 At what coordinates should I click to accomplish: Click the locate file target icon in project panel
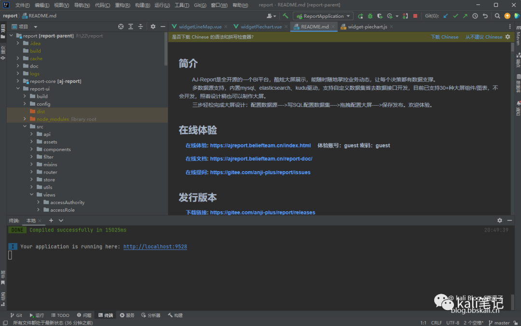tap(121, 27)
